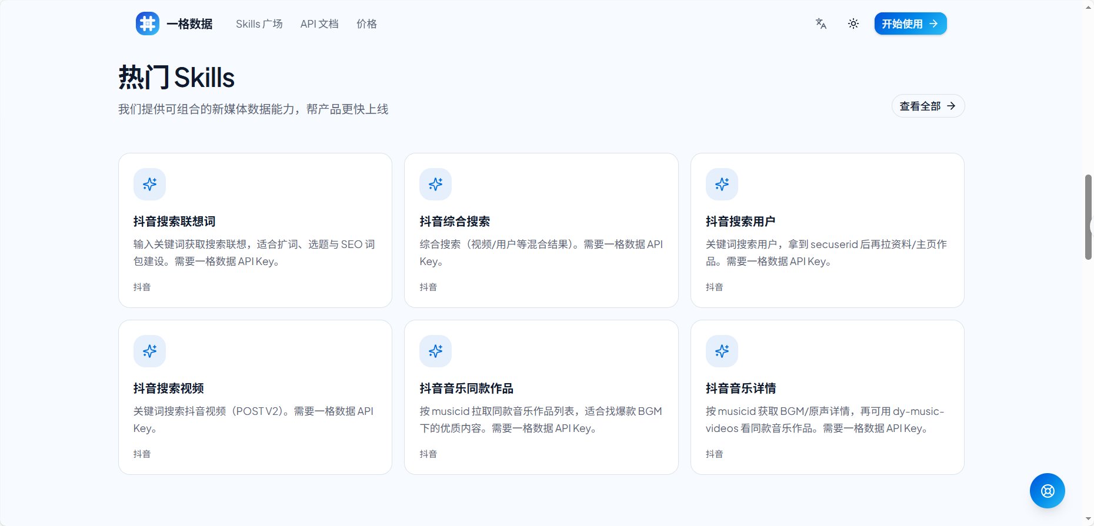
Task: Open the 抖音综合搜索 skill title
Action: pyautogui.click(x=455, y=222)
